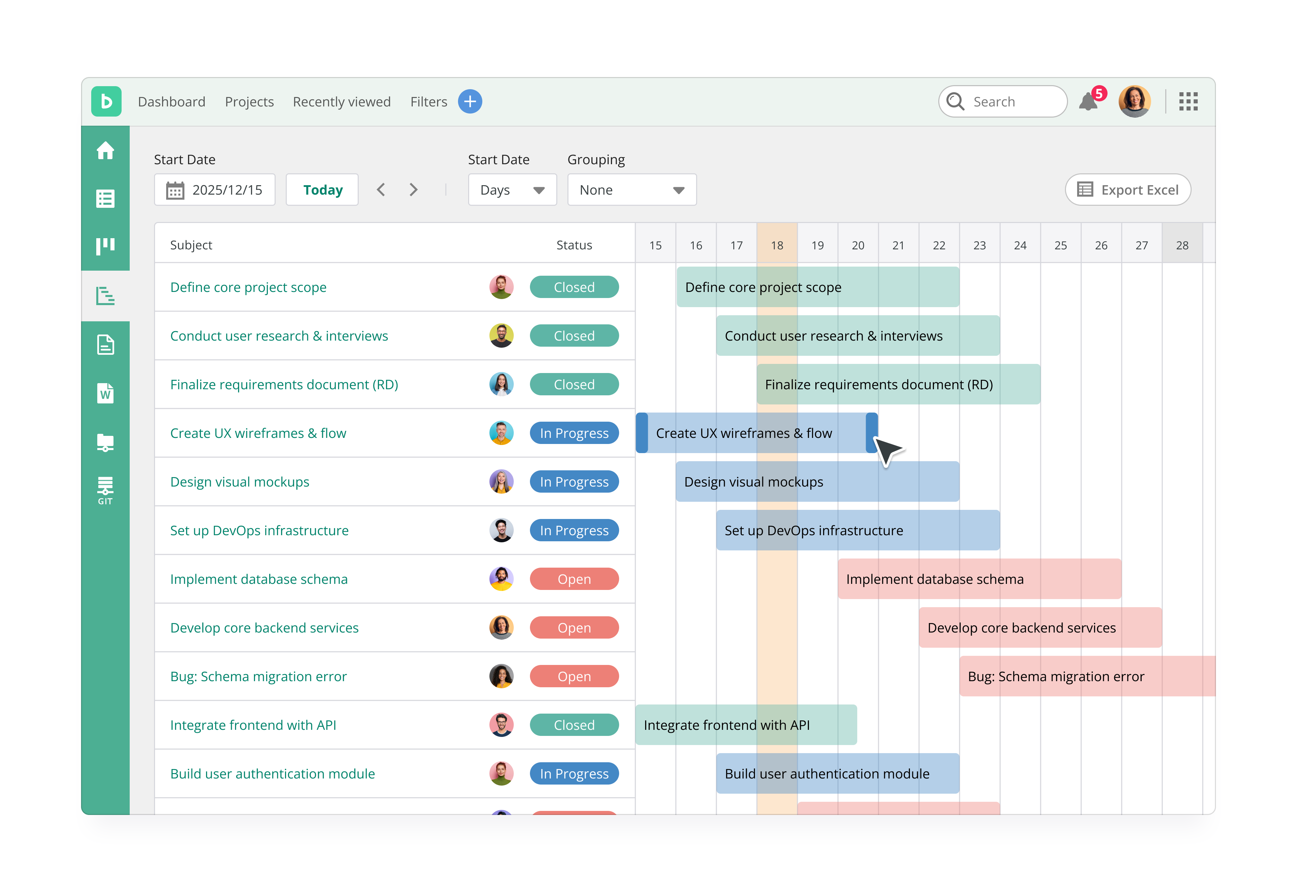Image resolution: width=1297 pixels, height=892 pixels.
Task: Open the apps grid menu icon
Action: point(1188,102)
